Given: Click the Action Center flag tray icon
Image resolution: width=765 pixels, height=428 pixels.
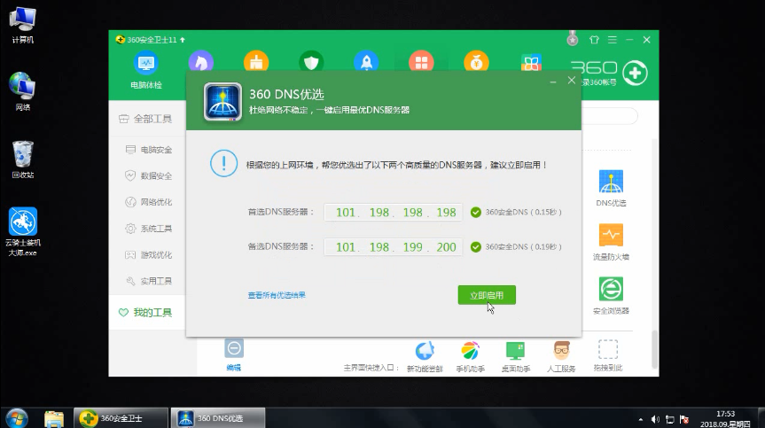Looking at the screenshot, I should 684,419.
